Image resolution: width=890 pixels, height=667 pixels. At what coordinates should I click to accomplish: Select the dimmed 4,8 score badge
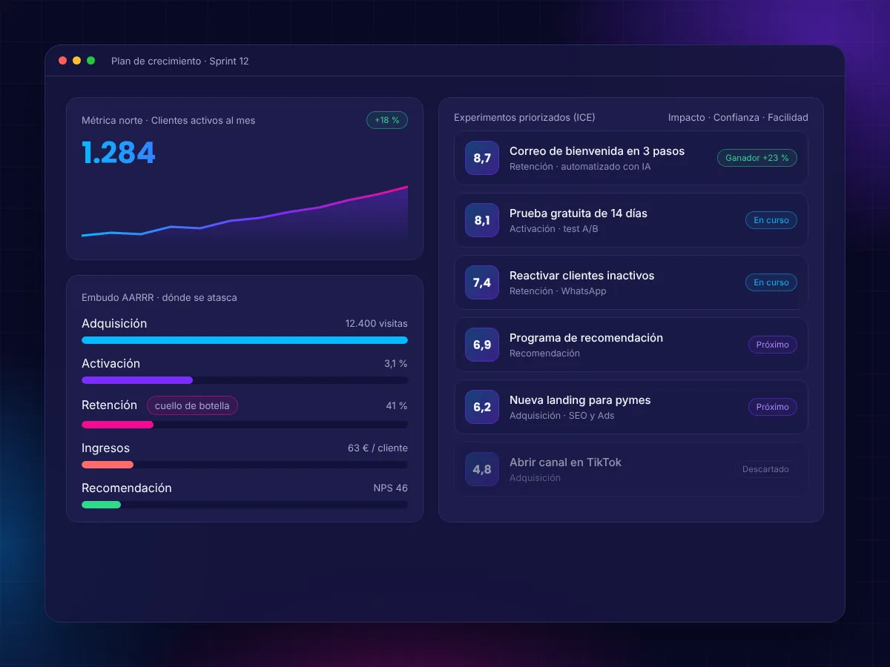click(x=482, y=469)
